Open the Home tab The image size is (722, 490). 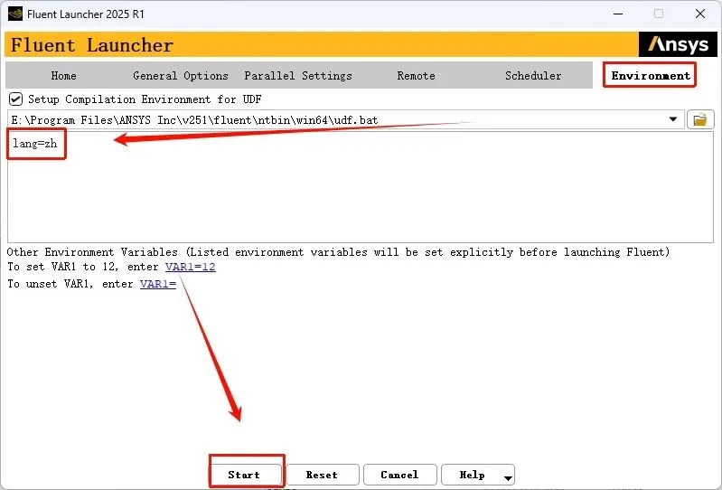coord(63,76)
